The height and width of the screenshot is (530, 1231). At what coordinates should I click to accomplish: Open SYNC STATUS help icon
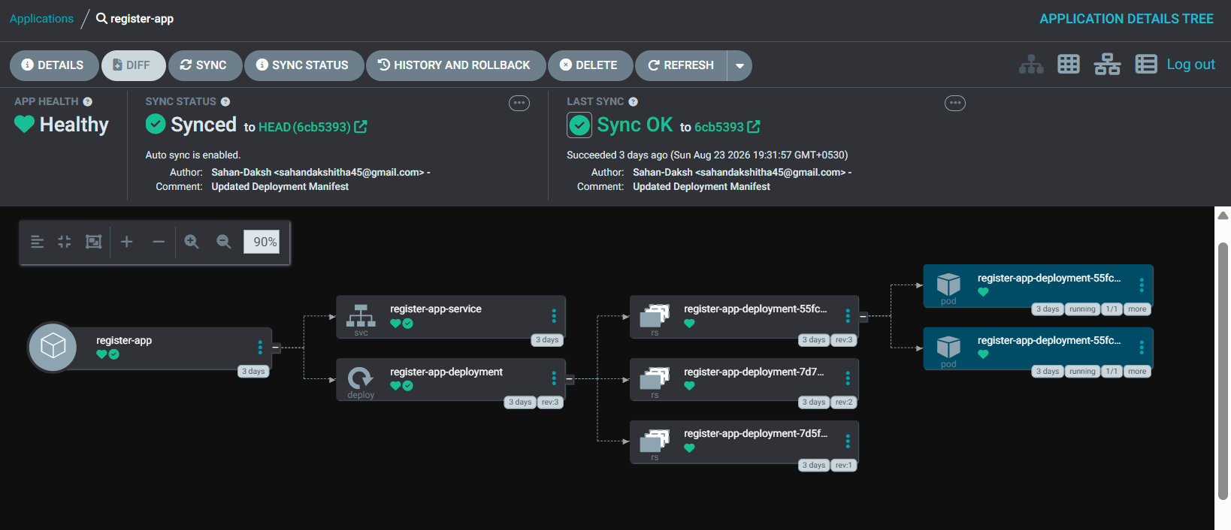point(225,101)
